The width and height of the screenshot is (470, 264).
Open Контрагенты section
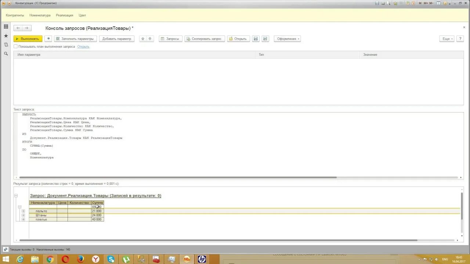click(15, 15)
